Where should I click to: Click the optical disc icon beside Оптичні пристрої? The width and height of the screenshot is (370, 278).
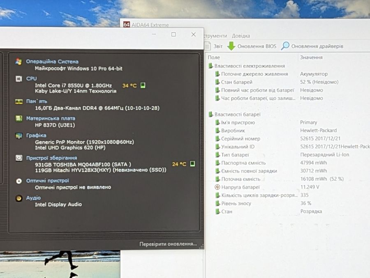[x=18, y=181]
